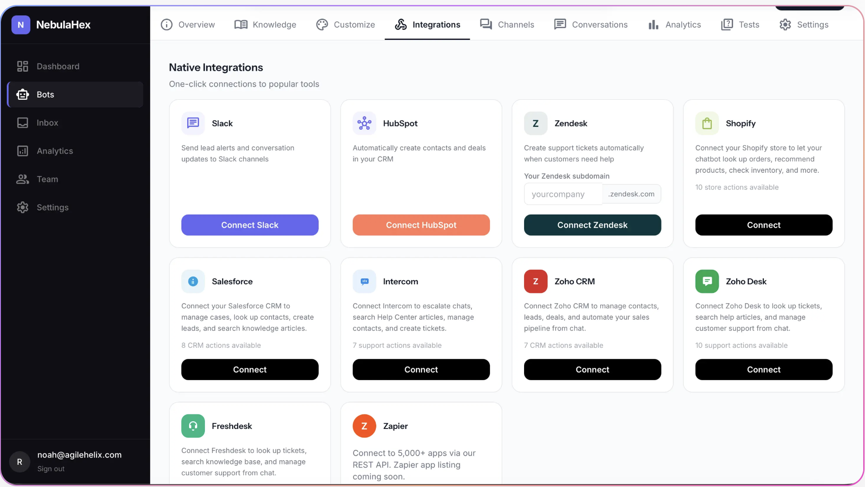Click the '10 support actions available' text
The width and height of the screenshot is (865, 487).
coord(742,346)
